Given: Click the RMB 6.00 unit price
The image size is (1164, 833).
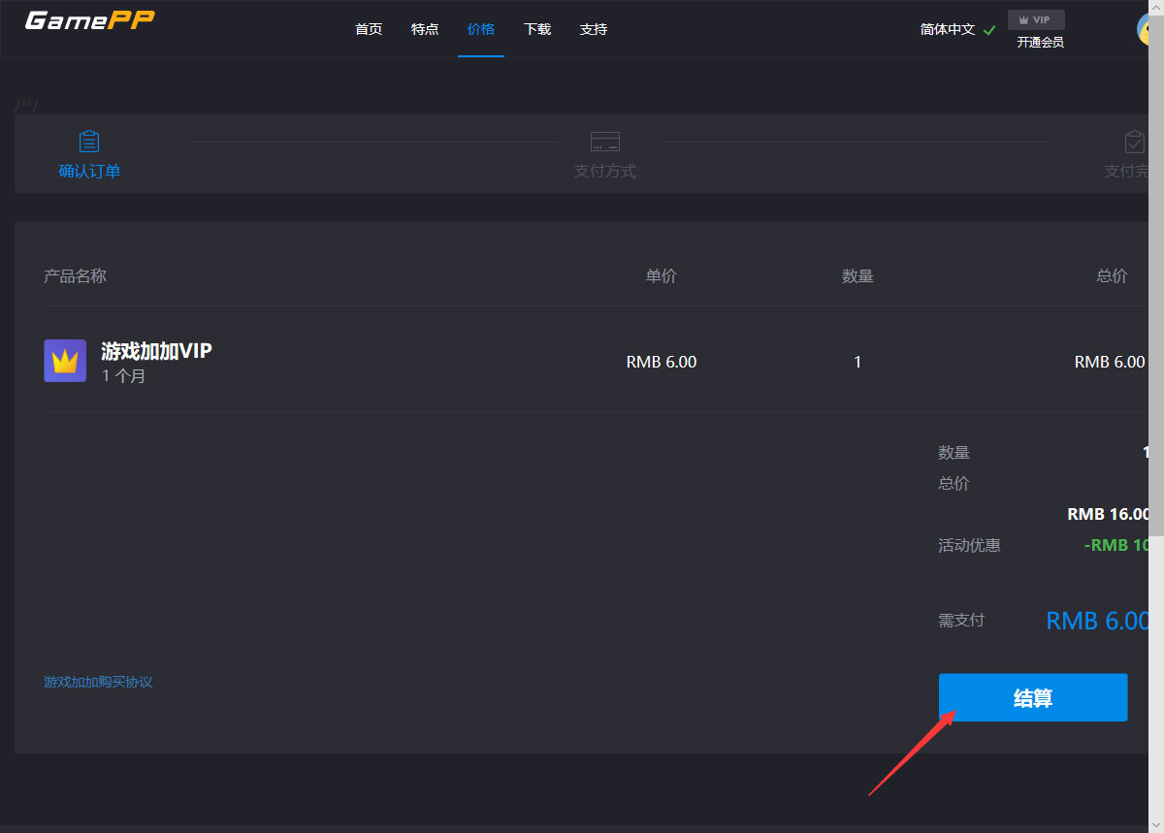Looking at the screenshot, I should (662, 362).
